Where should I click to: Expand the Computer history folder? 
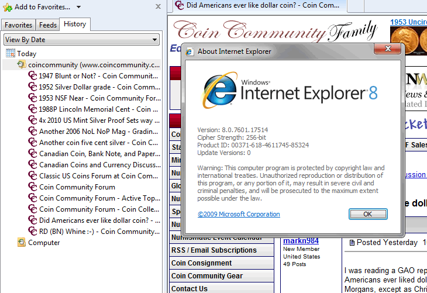[44, 243]
